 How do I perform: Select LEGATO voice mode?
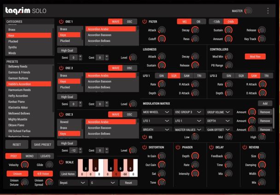tap(45, 156)
